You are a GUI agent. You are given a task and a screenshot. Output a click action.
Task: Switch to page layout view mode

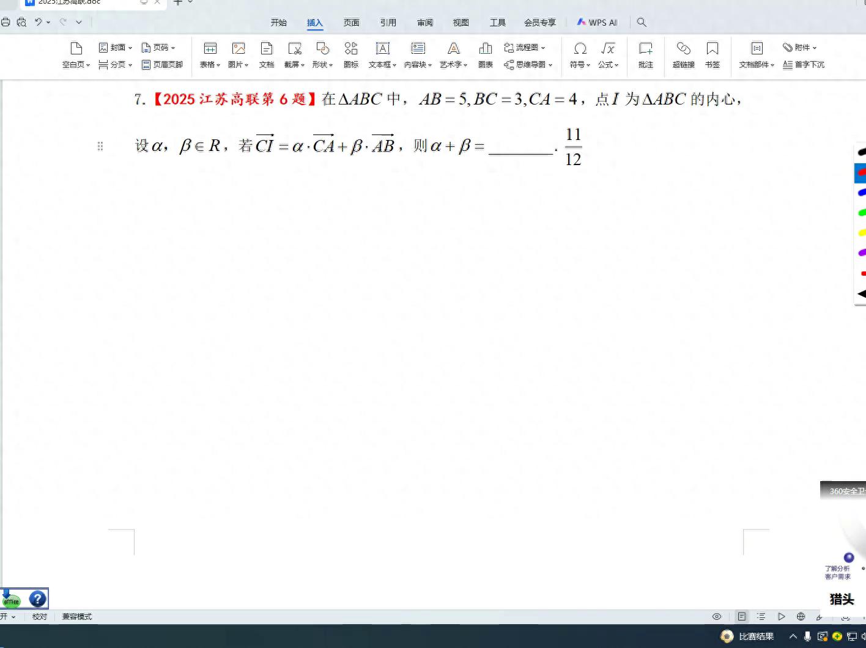741,616
